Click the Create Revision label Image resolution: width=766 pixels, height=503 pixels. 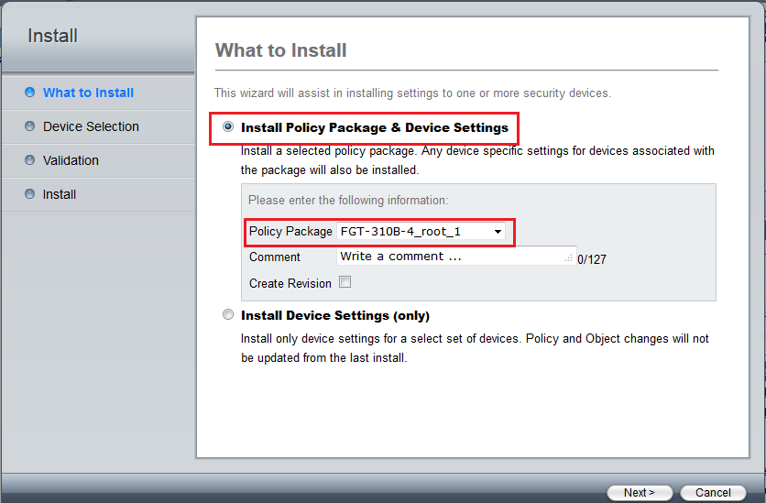290,283
